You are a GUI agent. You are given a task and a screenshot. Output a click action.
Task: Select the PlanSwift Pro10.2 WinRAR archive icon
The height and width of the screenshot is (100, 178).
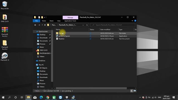(5, 32)
